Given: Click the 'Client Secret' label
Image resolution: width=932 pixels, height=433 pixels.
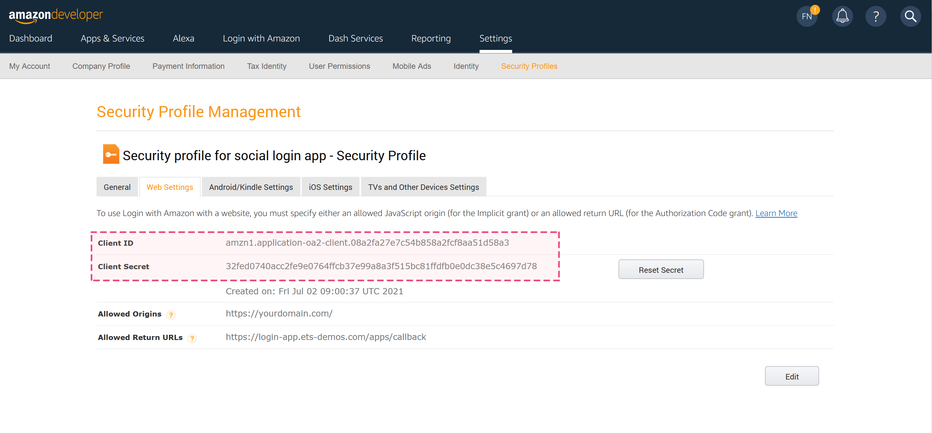Looking at the screenshot, I should 123,267.
